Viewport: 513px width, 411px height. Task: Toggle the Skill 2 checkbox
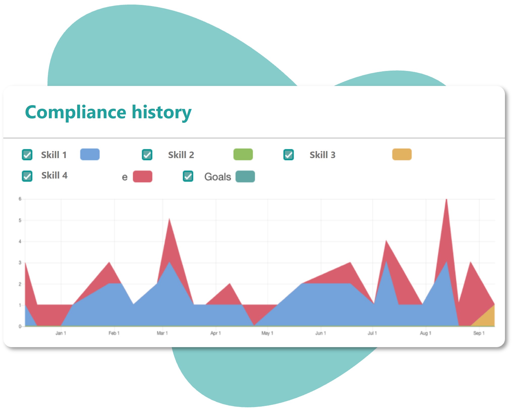point(147,155)
